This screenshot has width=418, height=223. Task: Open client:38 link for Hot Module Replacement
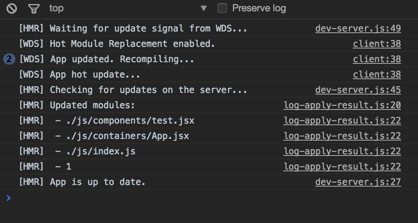pos(377,44)
